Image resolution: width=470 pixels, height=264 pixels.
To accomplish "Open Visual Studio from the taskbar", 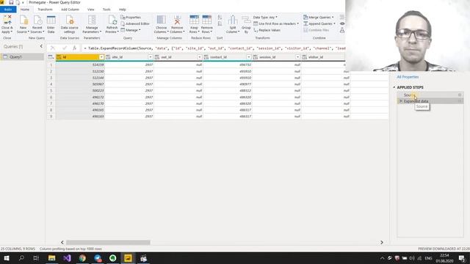I will [x=67, y=258].
